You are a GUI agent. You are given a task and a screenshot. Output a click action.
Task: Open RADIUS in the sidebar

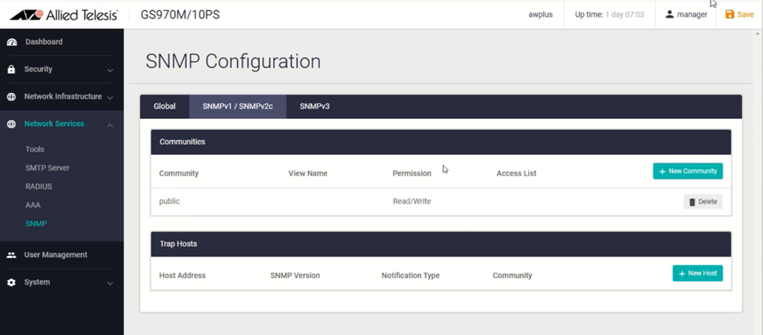[38, 187]
